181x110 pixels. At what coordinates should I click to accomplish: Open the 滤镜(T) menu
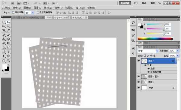[x=59, y=8]
